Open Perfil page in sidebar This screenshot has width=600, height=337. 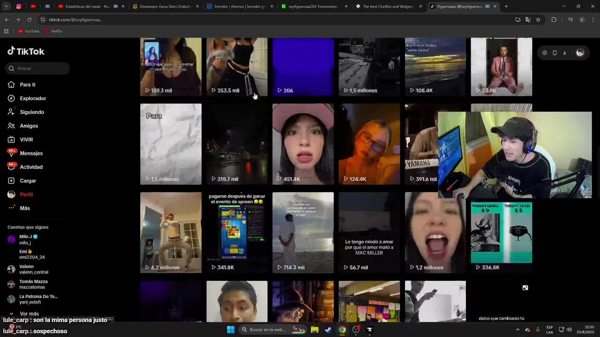pyautogui.click(x=20, y=194)
